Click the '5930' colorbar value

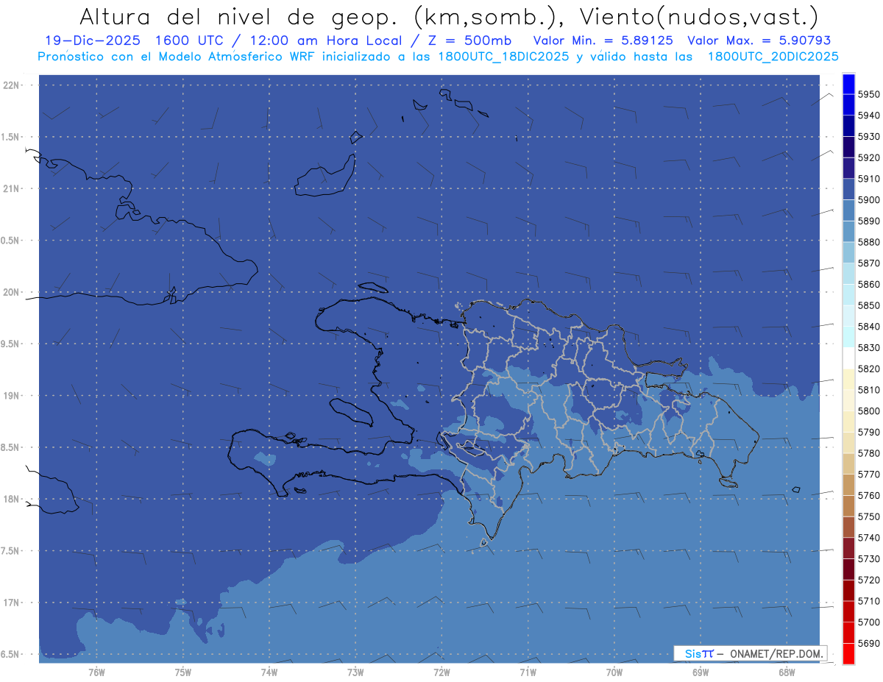point(868,137)
